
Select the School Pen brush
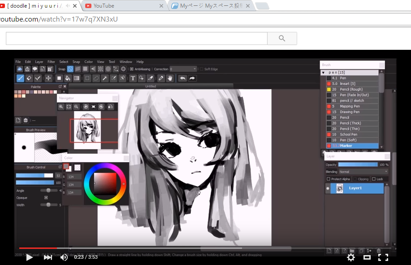[352, 134]
